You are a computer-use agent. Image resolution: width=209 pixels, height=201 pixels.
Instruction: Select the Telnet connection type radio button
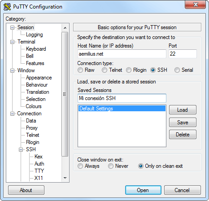pos(104,70)
